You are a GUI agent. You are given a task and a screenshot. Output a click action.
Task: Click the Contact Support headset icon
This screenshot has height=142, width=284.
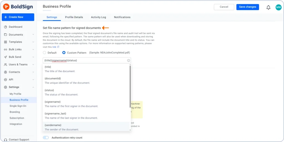click(6, 140)
